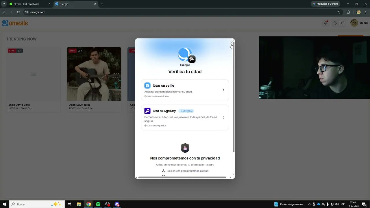Close the age verification dialog
Screen dimensions: 370x208
(x=231, y=43)
